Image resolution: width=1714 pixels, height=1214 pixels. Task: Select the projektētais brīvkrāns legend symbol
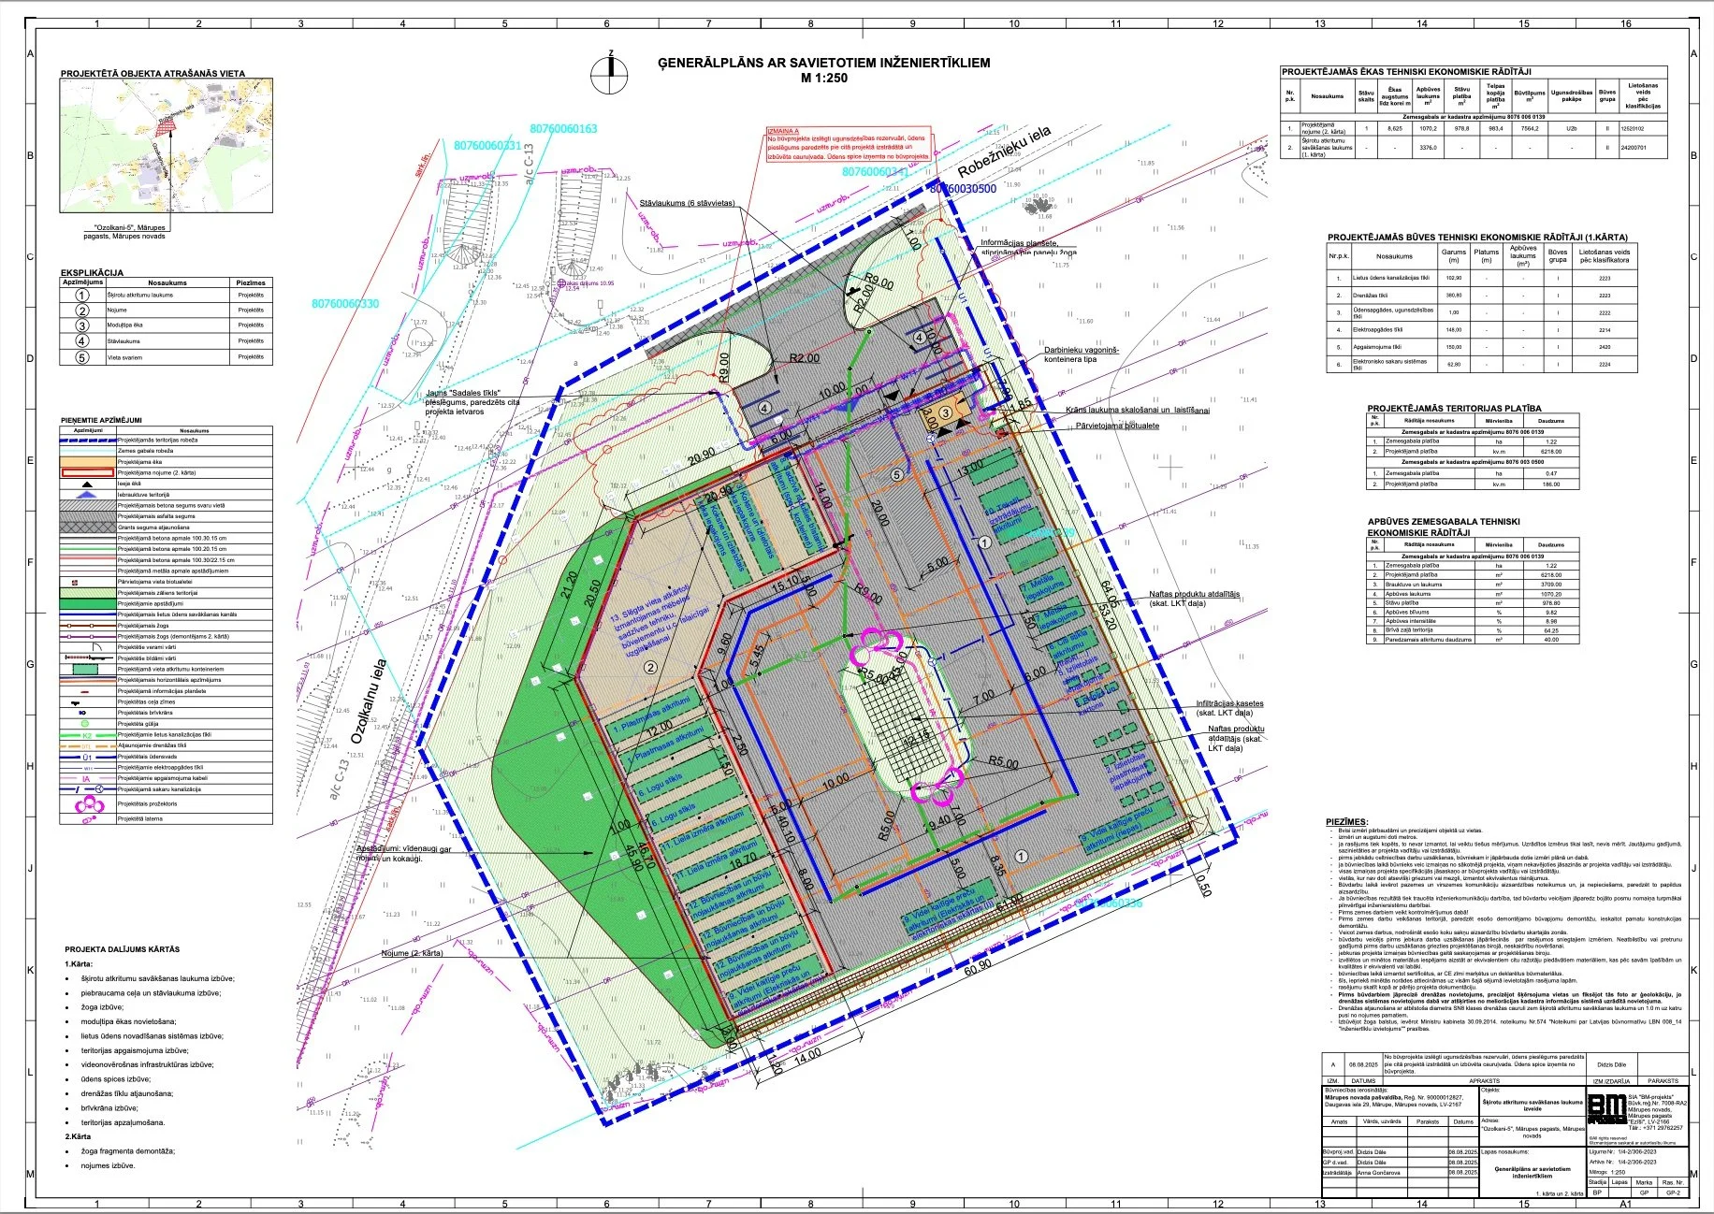click(x=82, y=713)
